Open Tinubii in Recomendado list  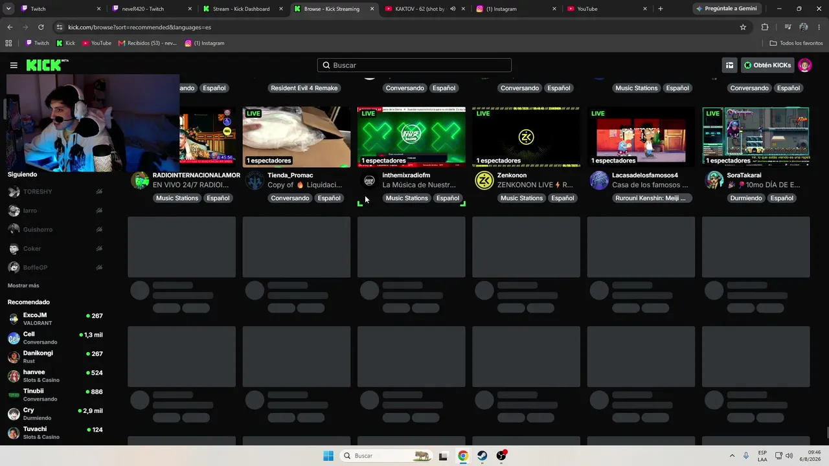click(55, 394)
